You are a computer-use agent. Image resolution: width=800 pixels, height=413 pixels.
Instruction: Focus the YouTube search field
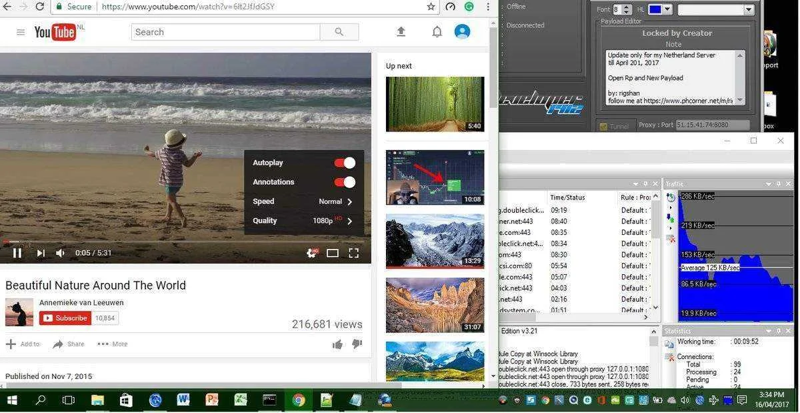point(225,32)
